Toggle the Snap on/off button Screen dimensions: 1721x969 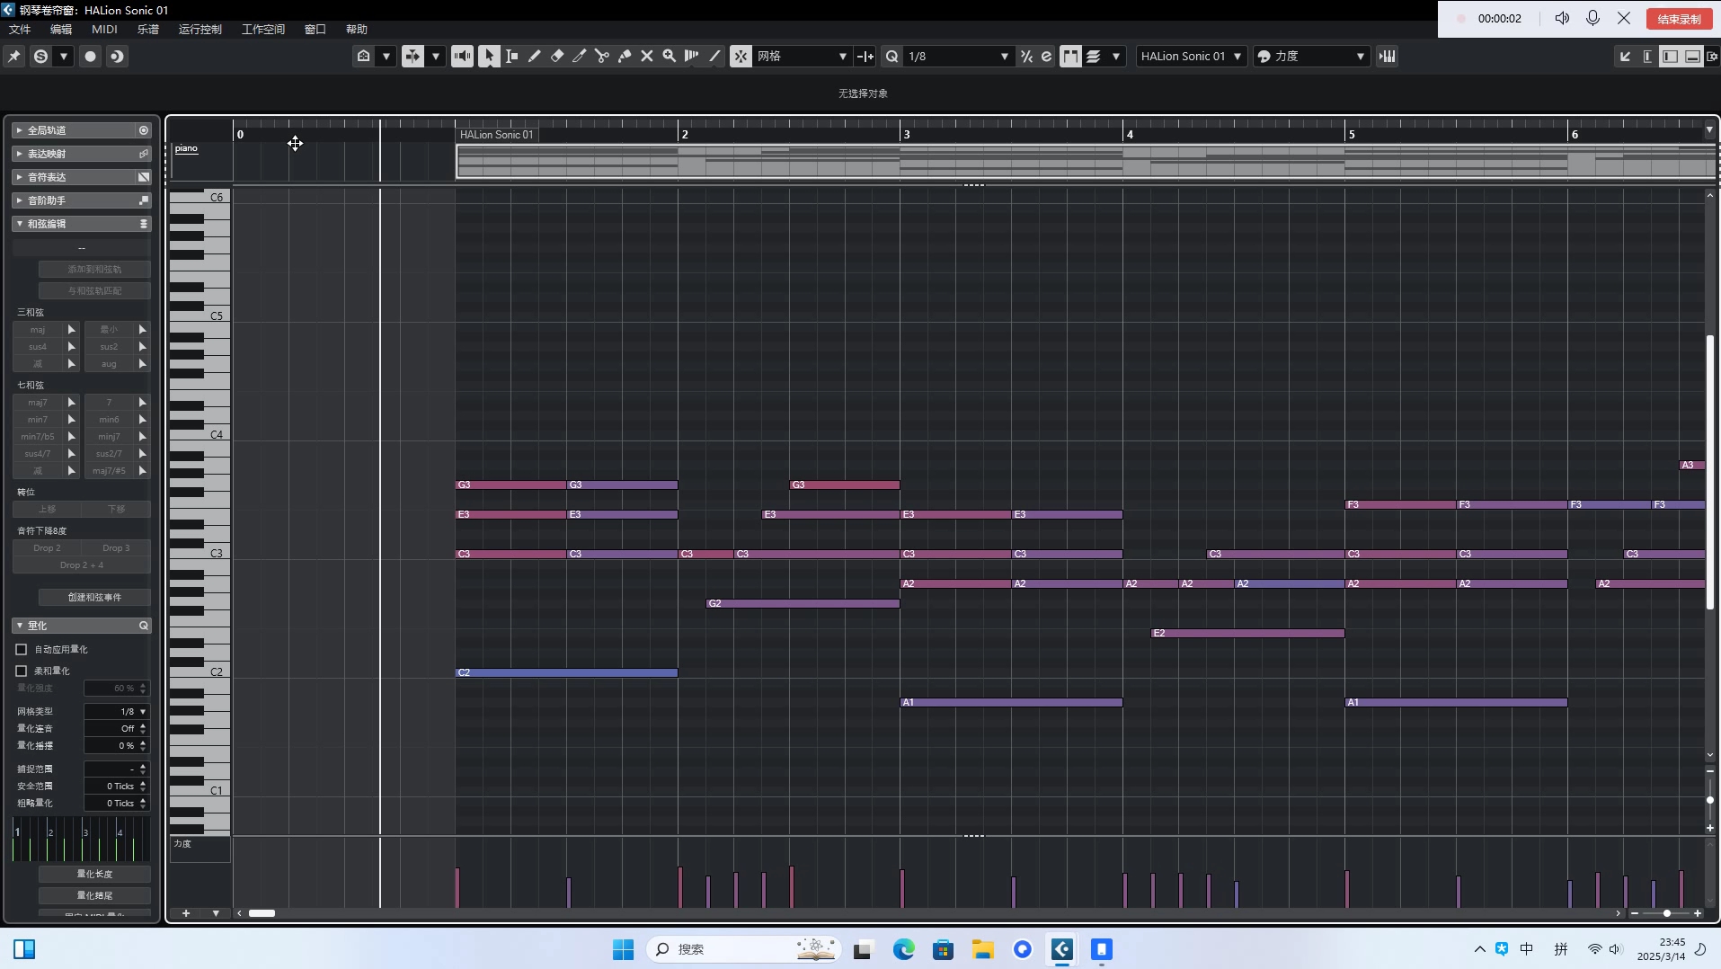(741, 56)
